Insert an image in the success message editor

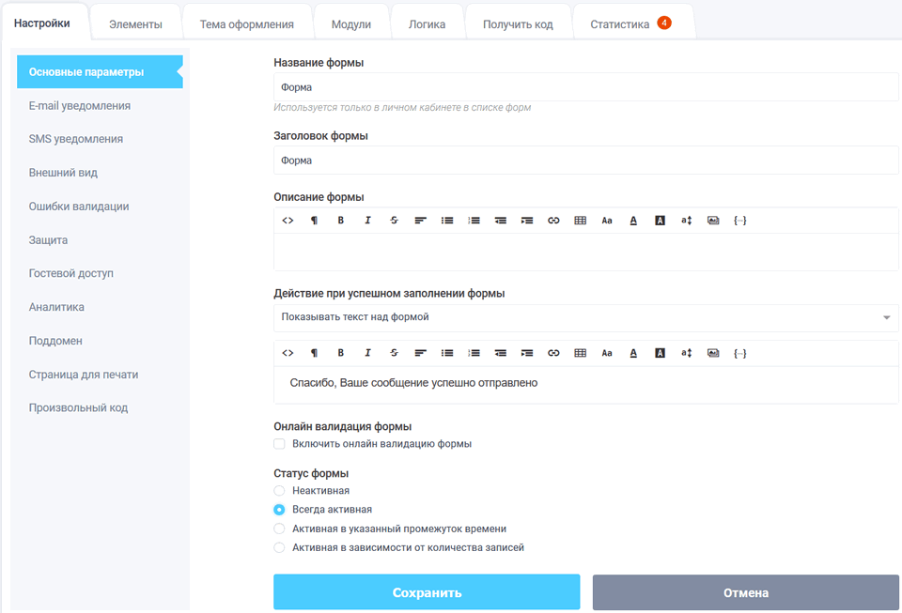(713, 353)
